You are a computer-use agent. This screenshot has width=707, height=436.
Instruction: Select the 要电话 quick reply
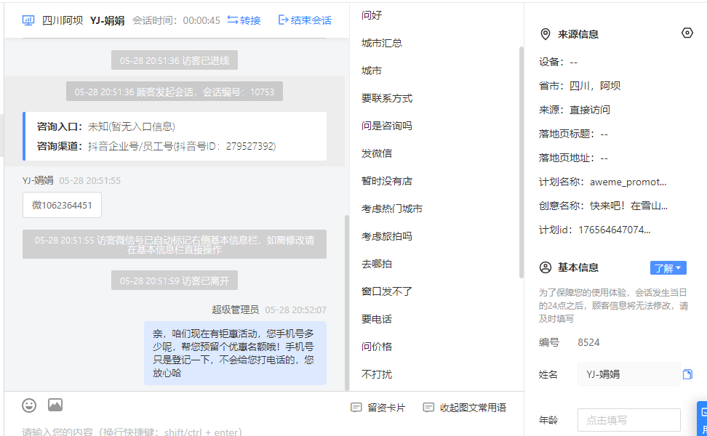point(377,319)
